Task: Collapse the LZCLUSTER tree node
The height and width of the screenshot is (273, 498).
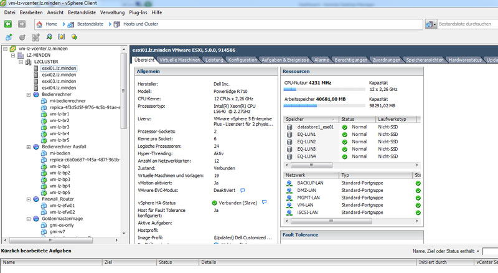Action: pos(21,62)
